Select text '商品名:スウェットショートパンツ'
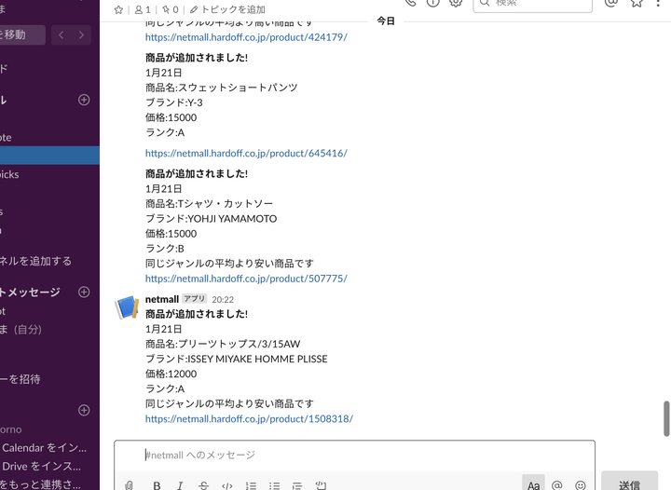Screen dimensions: 671x490 coord(221,88)
